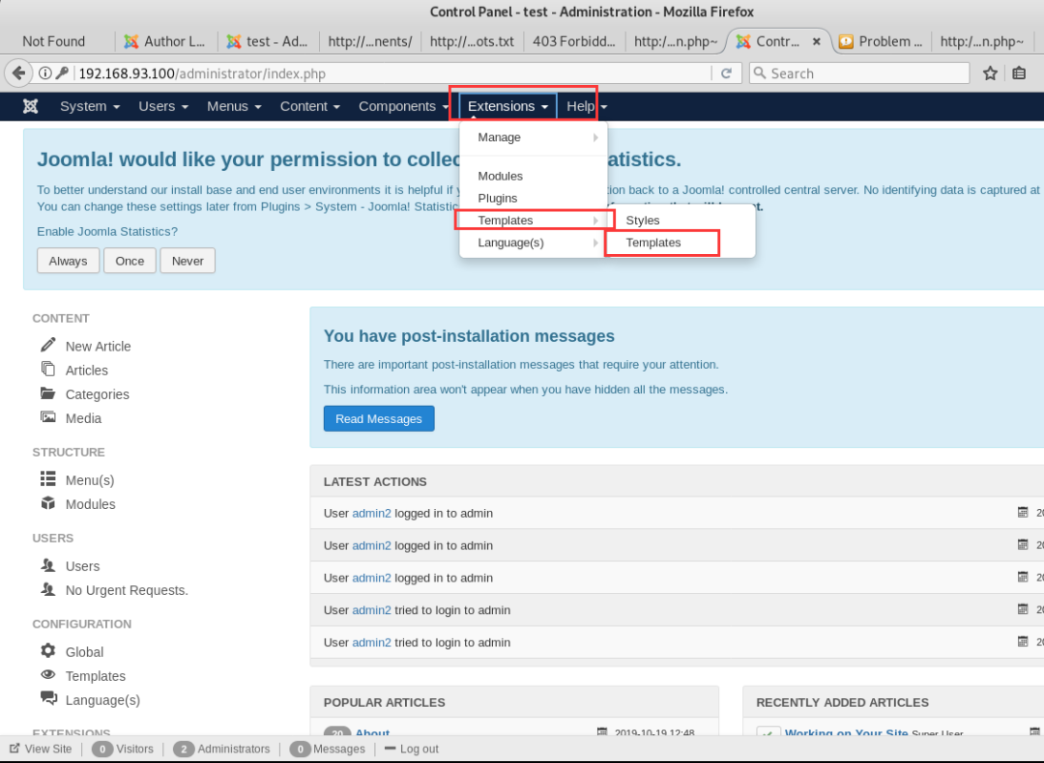This screenshot has width=1044, height=763.
Task: Click the New Article pencil icon
Action: pos(48,345)
